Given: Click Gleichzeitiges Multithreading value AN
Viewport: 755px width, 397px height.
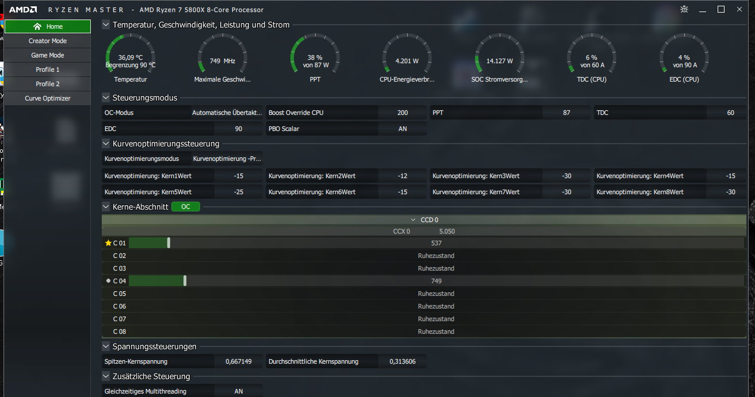Looking at the screenshot, I should (239, 391).
